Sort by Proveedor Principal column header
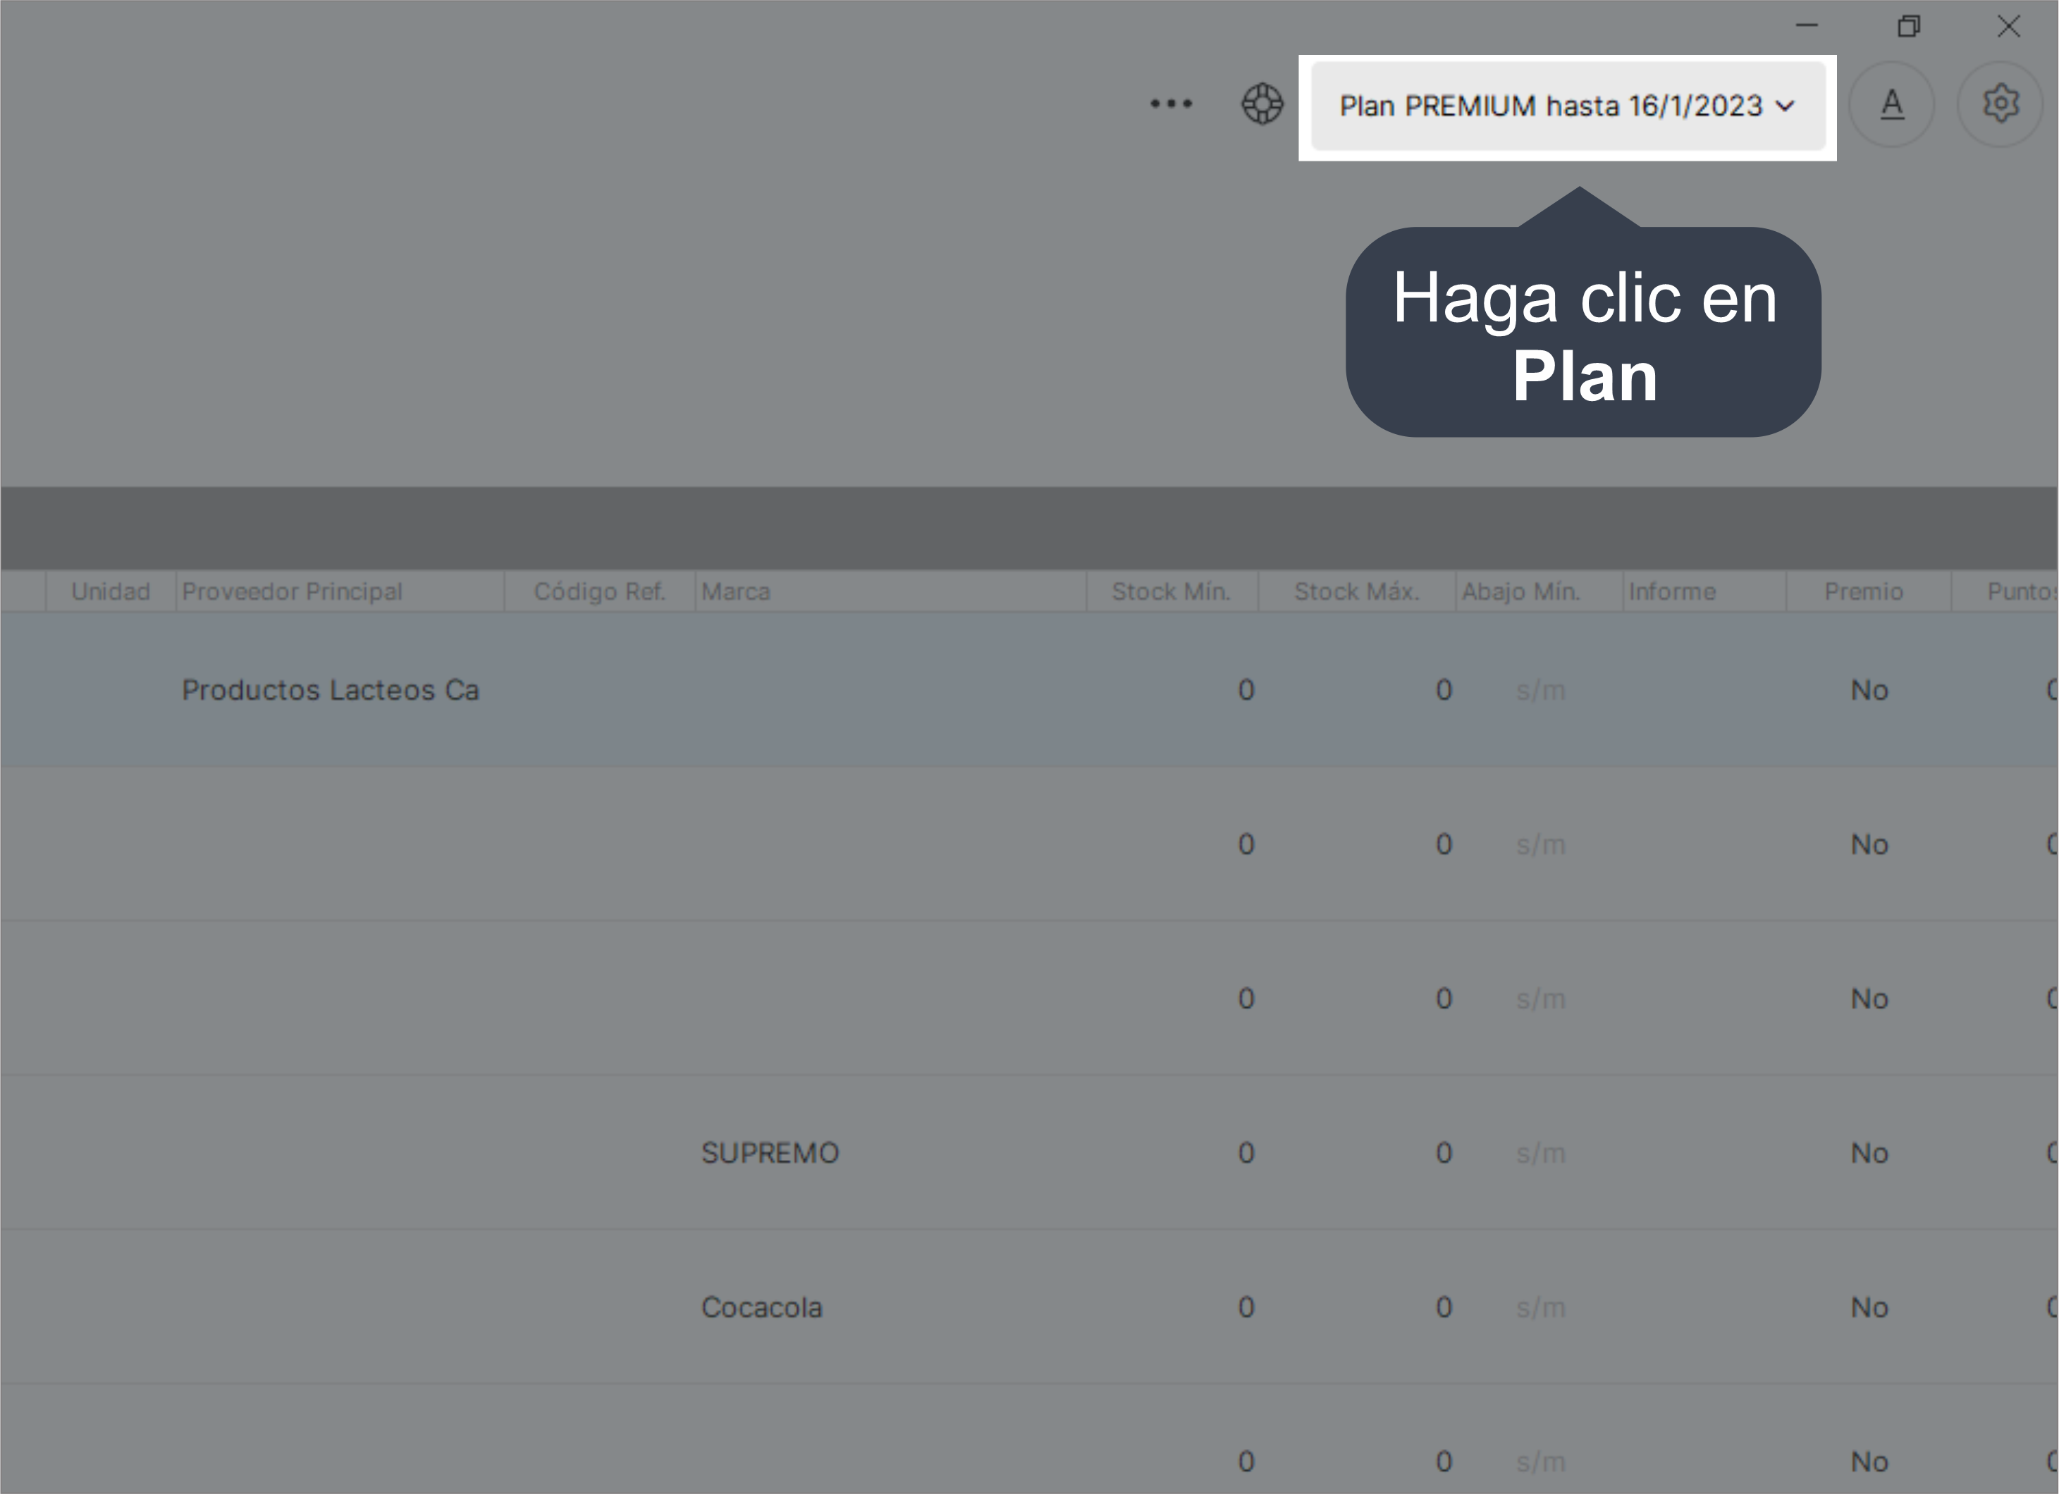The height and width of the screenshot is (1494, 2059). tap(293, 592)
